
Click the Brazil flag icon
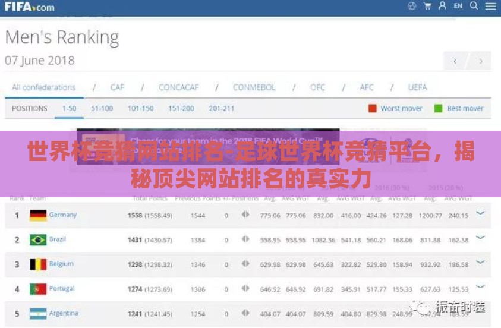pos(38,240)
